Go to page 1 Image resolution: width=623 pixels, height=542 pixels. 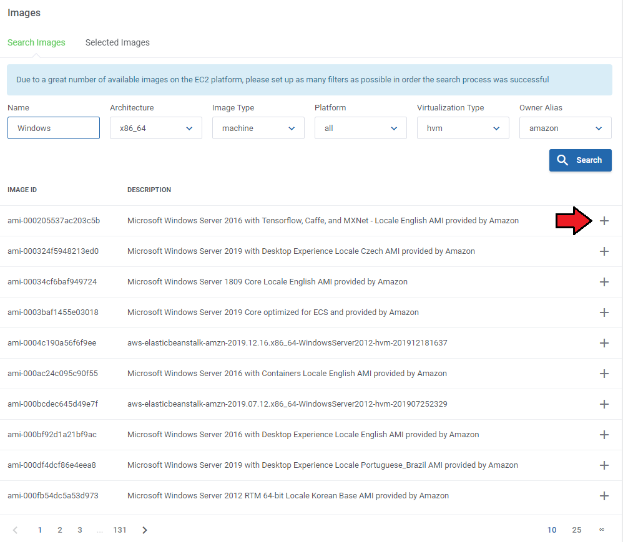40,530
